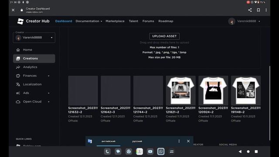Viewport: 279px width, 157px height.
Task: Open the Dashboard nav tab
Action: [x=64, y=21]
